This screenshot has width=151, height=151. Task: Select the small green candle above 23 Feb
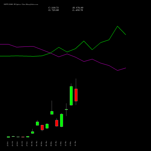(8, 137)
